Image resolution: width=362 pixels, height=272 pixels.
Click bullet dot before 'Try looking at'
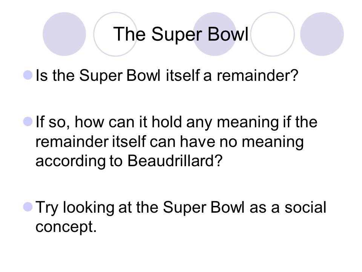(28, 207)
